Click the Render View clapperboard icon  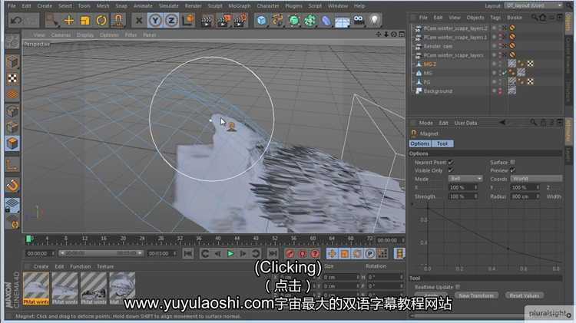(x=207, y=20)
